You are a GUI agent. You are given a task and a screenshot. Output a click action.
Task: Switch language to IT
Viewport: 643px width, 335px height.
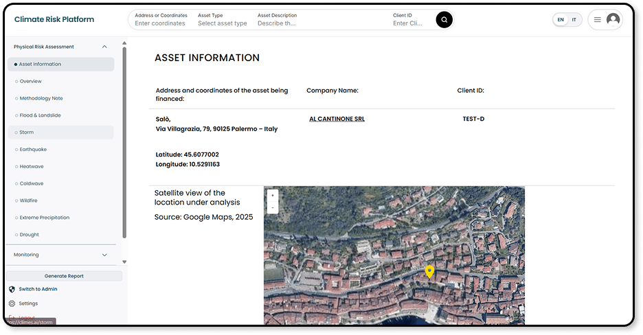click(x=574, y=20)
